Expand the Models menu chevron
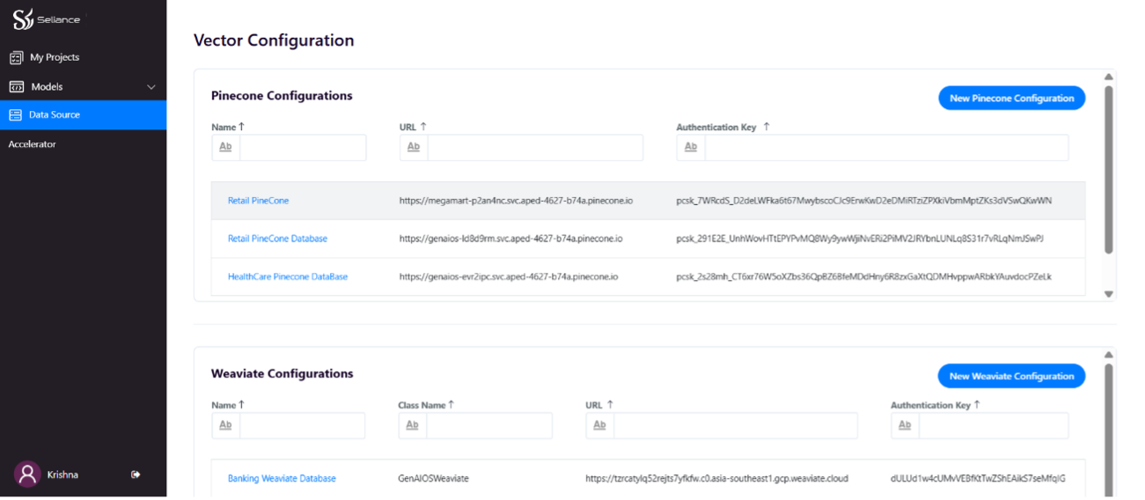Image resolution: width=1145 pixels, height=500 pixels. point(150,87)
